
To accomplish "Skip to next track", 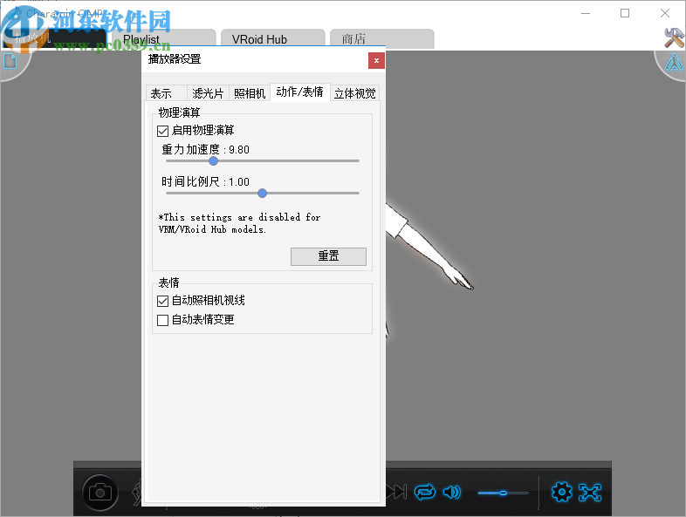I will point(397,492).
